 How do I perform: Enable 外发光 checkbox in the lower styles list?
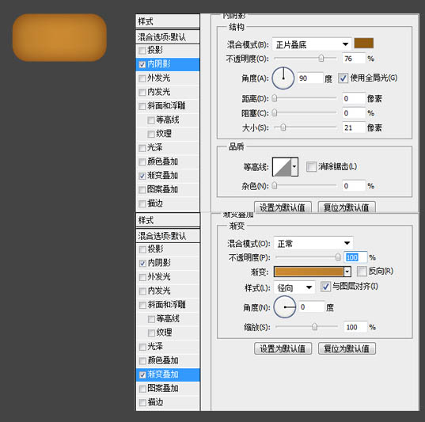click(x=142, y=277)
